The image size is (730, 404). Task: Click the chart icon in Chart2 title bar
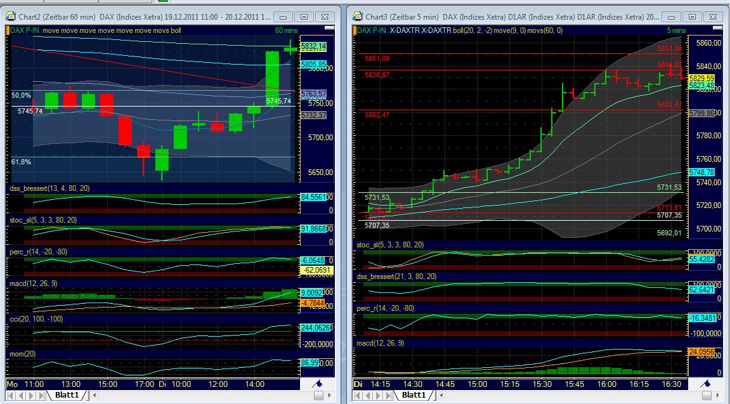(x=11, y=16)
